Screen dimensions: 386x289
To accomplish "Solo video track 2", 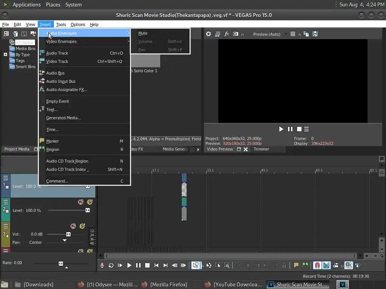I will (90, 202).
